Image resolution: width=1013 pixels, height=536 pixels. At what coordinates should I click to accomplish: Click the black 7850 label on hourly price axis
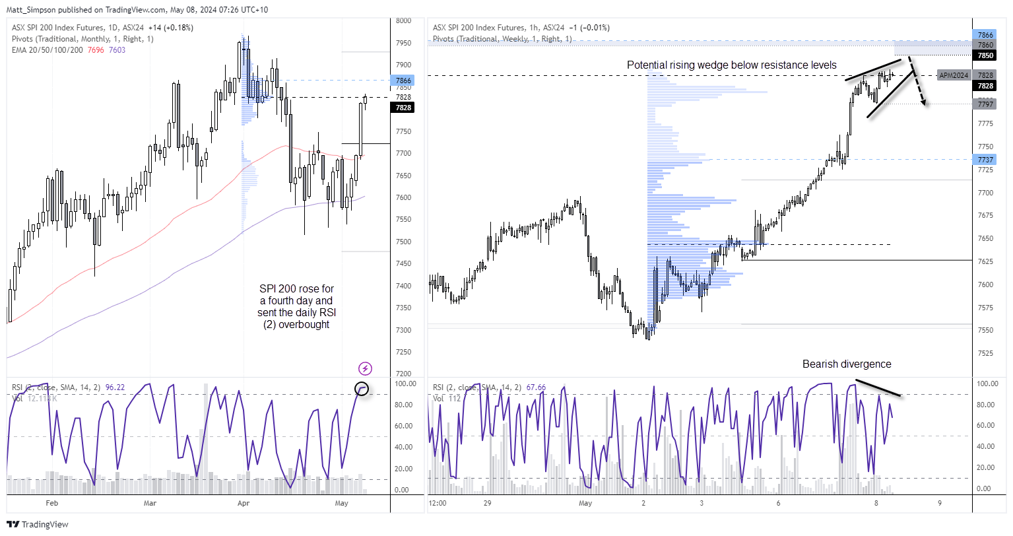pyautogui.click(x=985, y=56)
